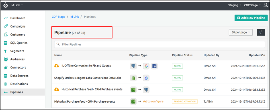Open the 50 per page dropdown
This screenshot has width=270, height=110.
pyautogui.click(x=241, y=32)
